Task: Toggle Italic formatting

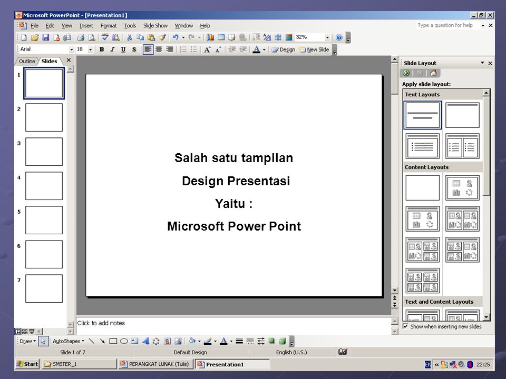Action: 112,49
